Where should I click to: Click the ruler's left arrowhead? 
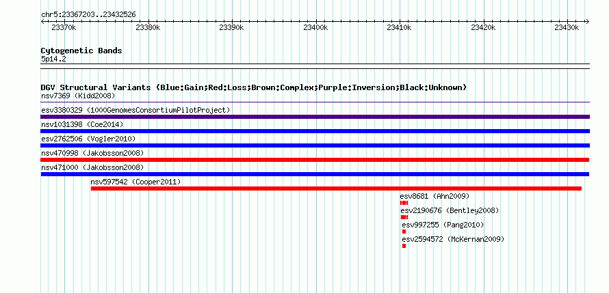[42, 21]
